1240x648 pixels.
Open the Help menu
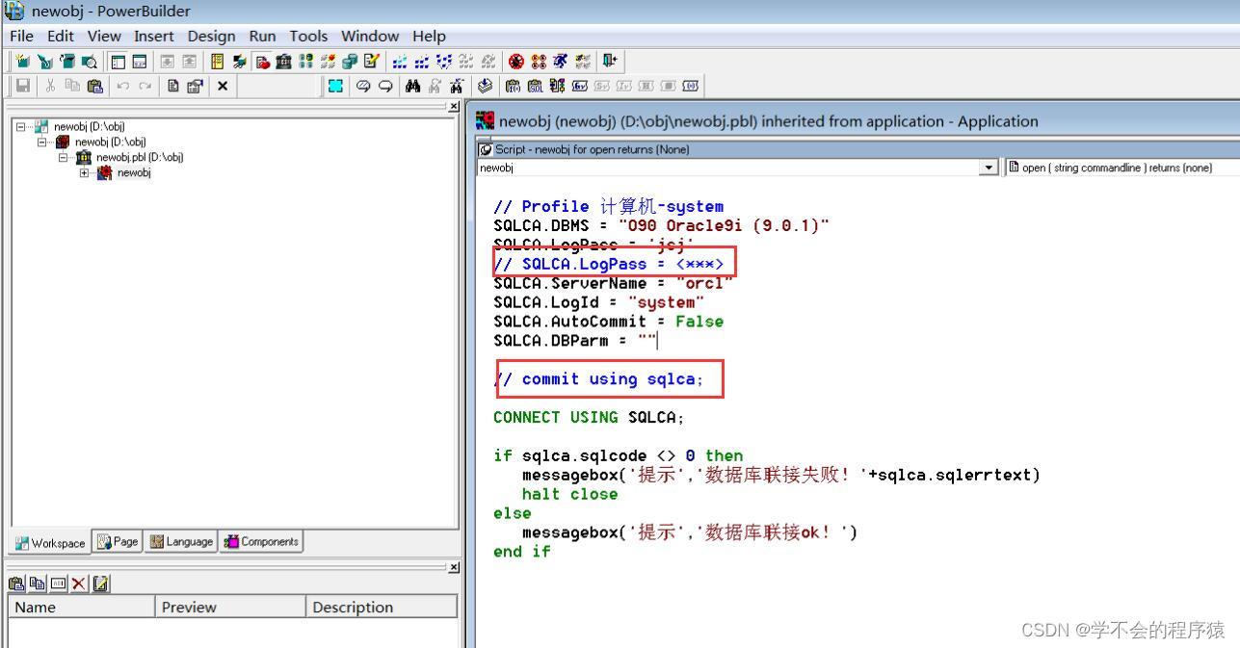point(429,36)
